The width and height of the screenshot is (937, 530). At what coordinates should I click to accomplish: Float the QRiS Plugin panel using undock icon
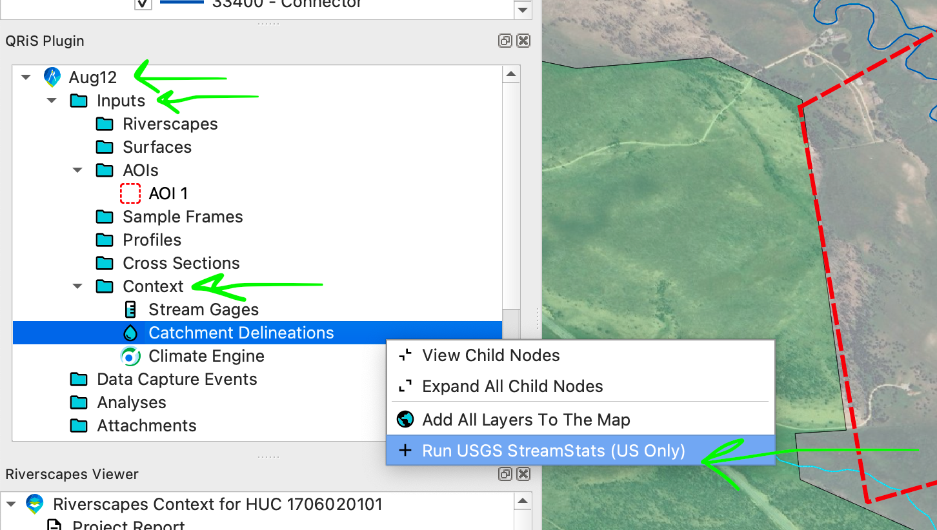pyautogui.click(x=505, y=41)
